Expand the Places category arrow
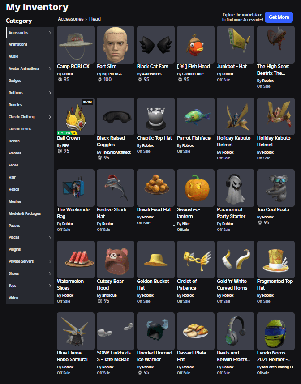 coord(50,238)
